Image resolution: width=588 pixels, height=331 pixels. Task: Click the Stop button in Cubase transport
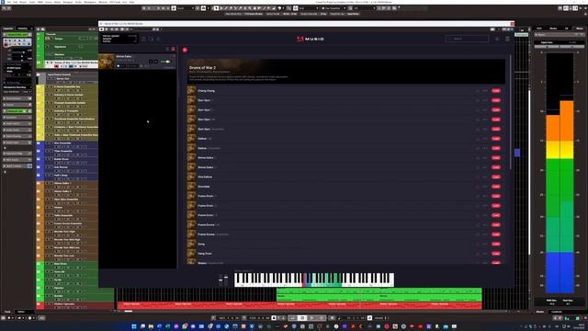302,318
